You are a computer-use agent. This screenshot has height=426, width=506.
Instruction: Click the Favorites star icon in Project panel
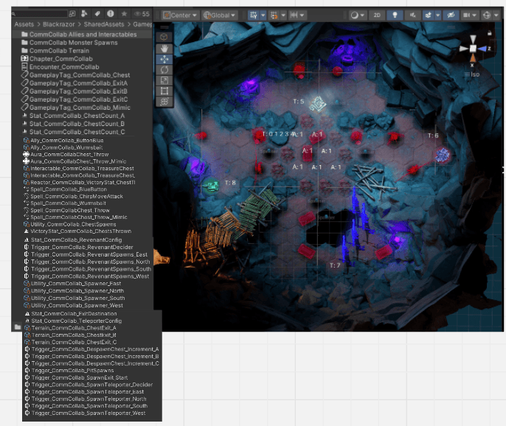click(124, 14)
